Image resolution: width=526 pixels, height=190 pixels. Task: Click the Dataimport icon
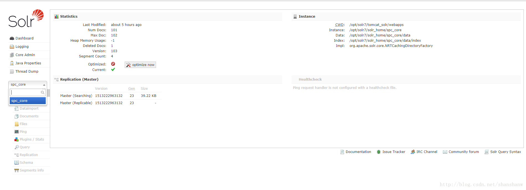pos(17,109)
